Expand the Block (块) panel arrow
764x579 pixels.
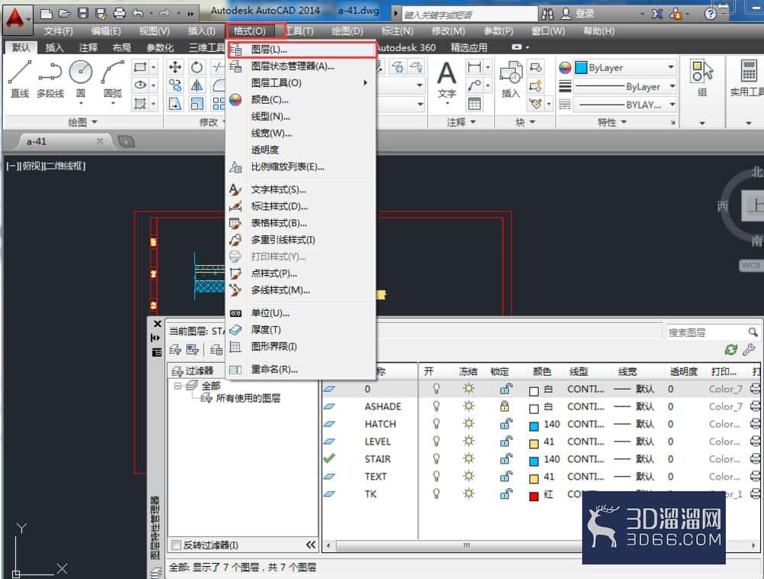pyautogui.click(x=532, y=121)
